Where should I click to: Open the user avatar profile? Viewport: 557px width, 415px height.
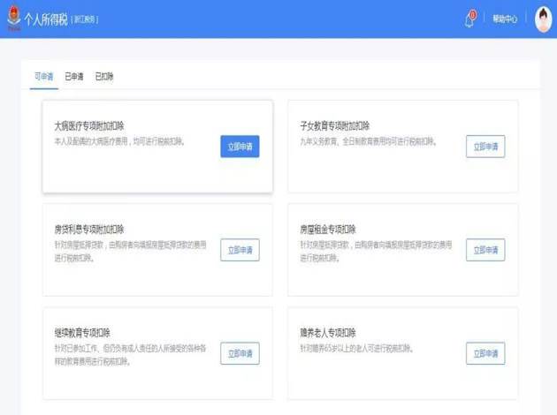pos(543,19)
